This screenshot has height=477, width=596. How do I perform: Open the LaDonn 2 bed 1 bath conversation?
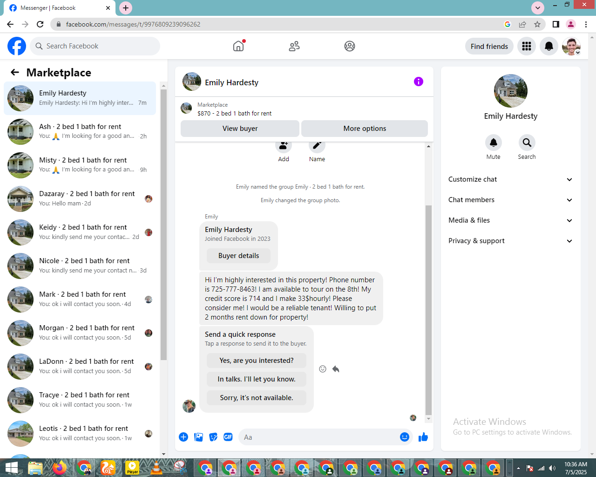click(80, 367)
